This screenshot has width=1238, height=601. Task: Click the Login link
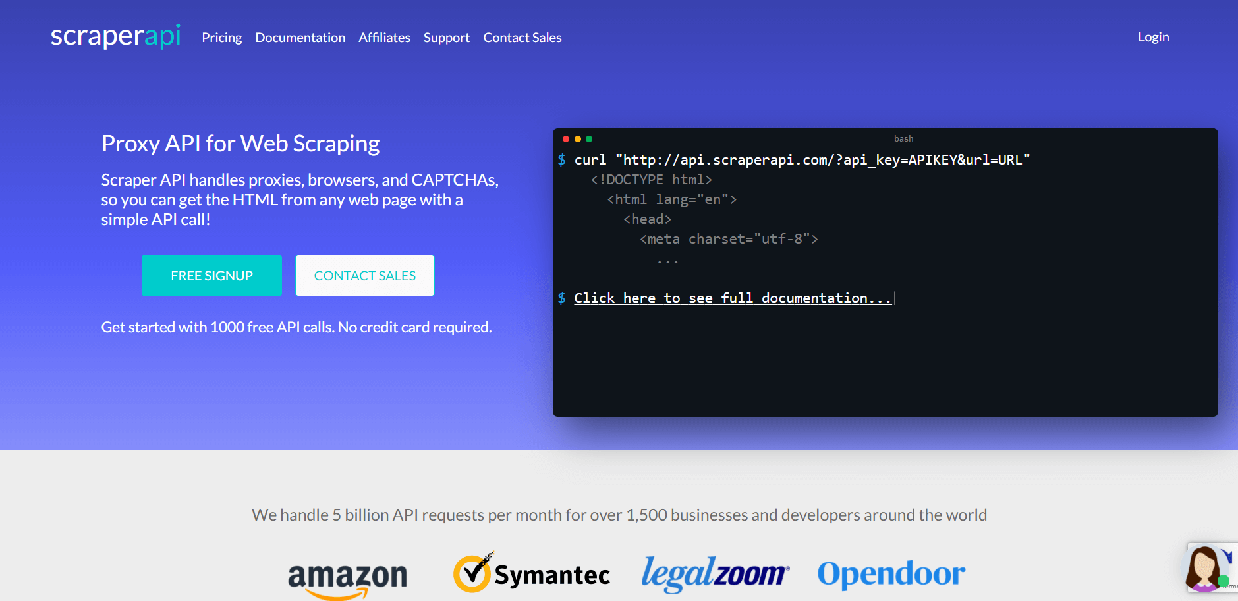click(1153, 37)
